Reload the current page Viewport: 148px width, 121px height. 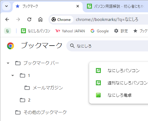click(x=29, y=19)
